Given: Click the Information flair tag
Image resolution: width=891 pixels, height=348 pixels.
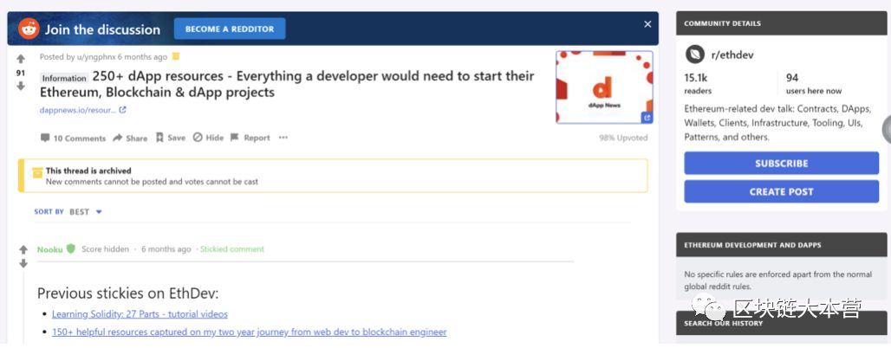Looking at the screenshot, I should click(65, 78).
